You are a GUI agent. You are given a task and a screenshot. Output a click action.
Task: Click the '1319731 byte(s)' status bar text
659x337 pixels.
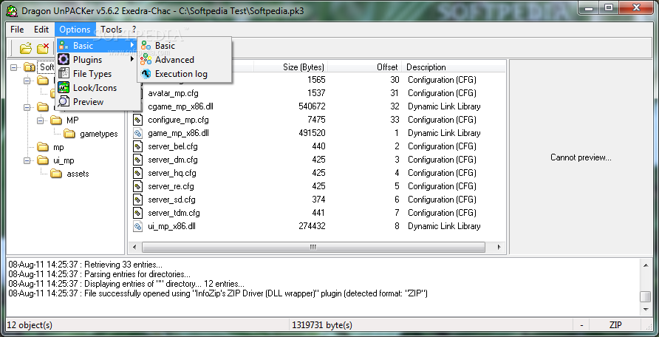[322, 325]
